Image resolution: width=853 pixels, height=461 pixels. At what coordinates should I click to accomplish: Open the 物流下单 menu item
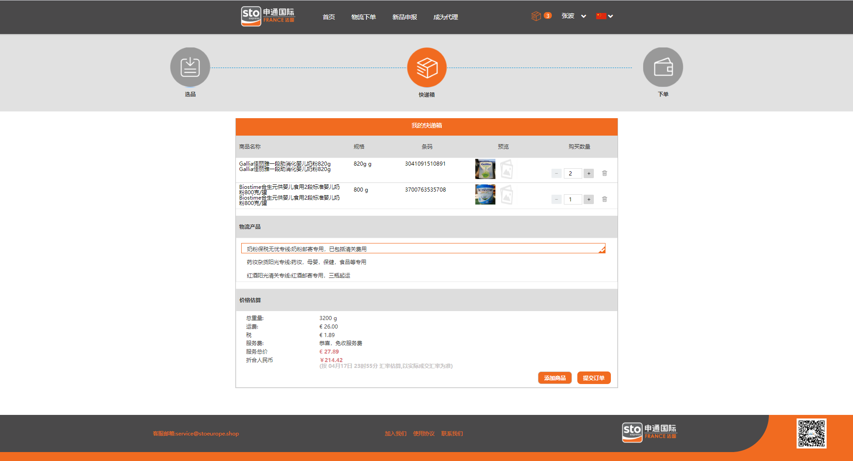(x=363, y=17)
